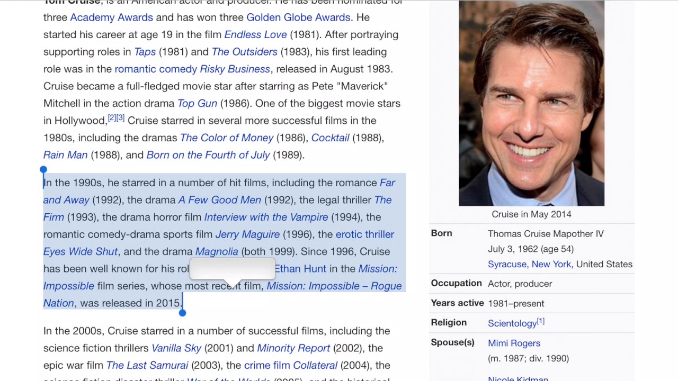The width and height of the screenshot is (678, 381).
Task: Open The Outsiders film link
Action: point(244,52)
